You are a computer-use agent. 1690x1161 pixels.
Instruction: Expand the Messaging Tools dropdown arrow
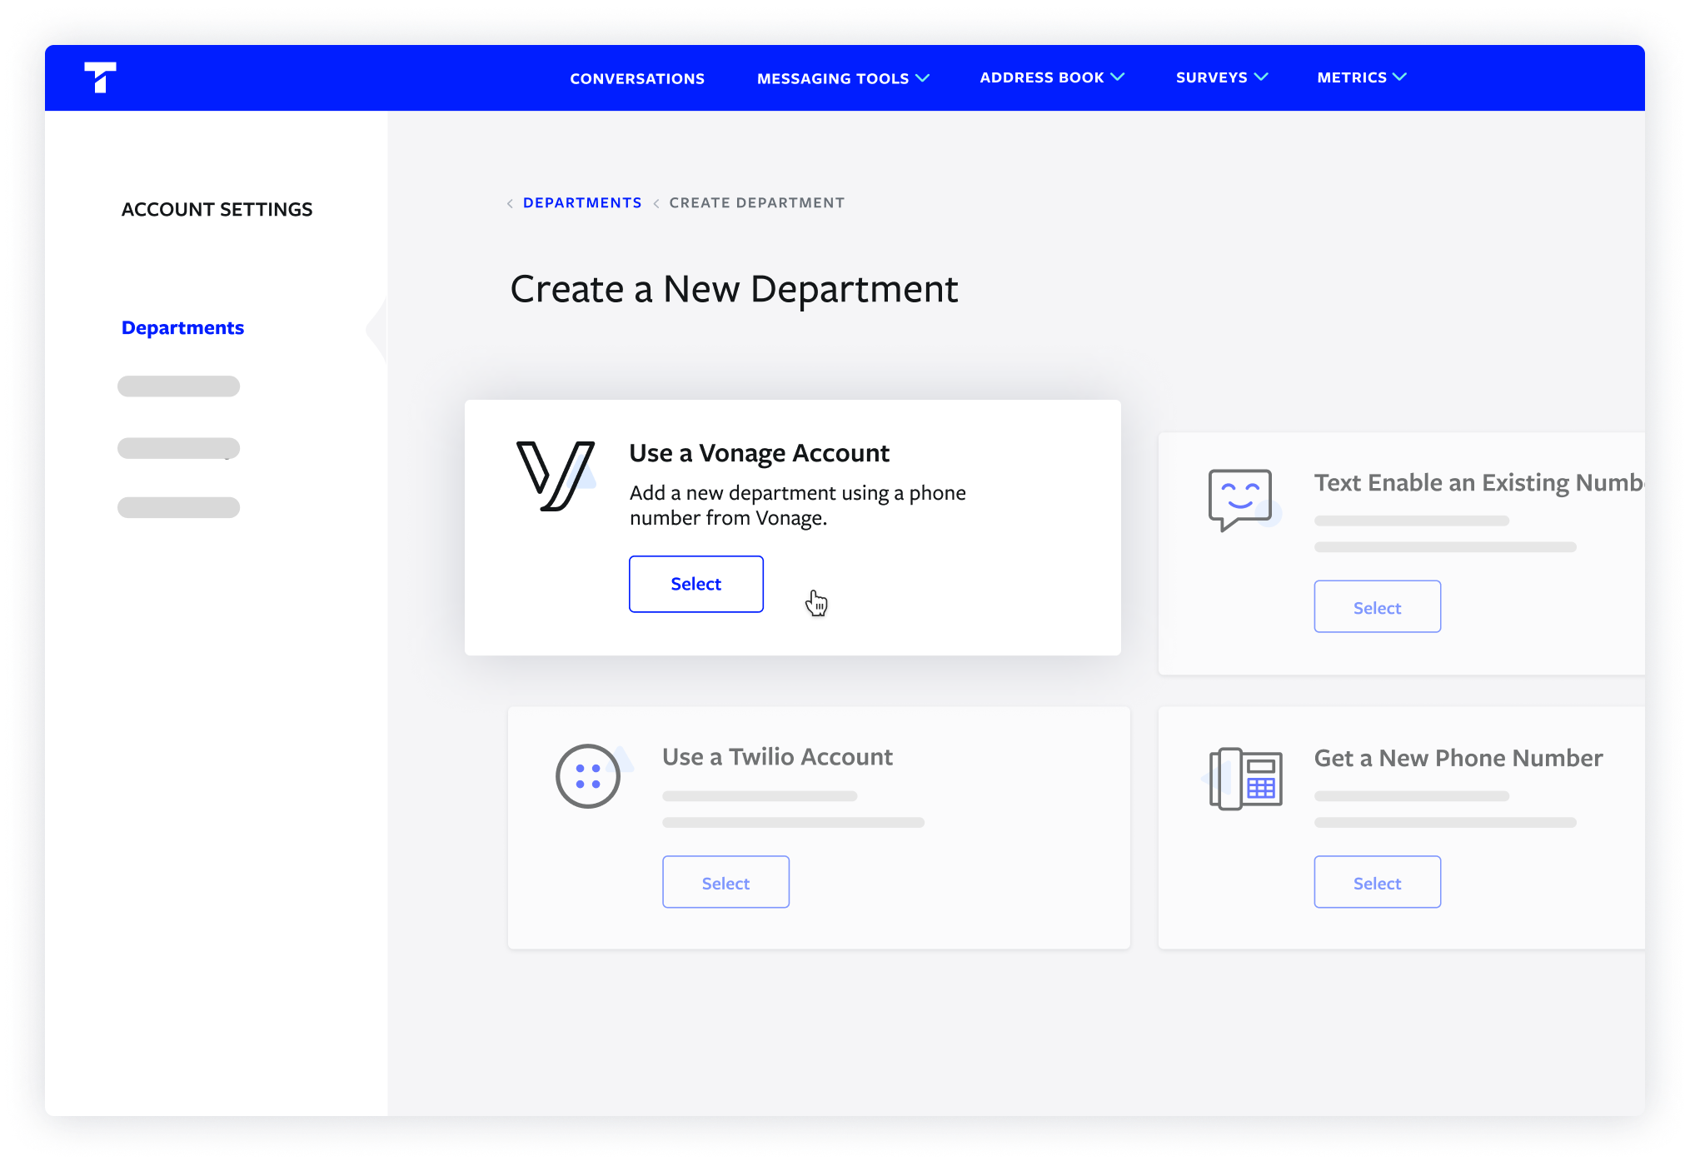tap(923, 77)
